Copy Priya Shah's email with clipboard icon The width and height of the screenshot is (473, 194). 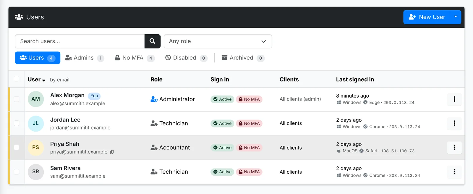(x=112, y=152)
